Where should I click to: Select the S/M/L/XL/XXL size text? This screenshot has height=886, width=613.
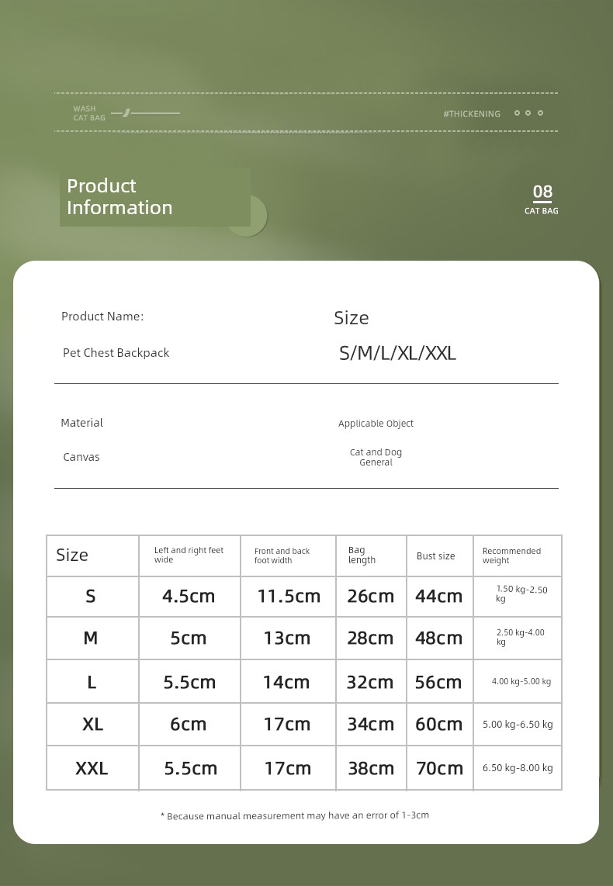pos(397,353)
